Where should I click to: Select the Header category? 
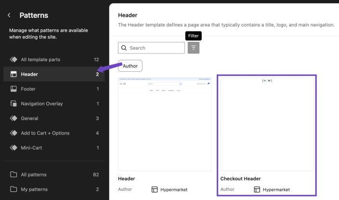54,74
